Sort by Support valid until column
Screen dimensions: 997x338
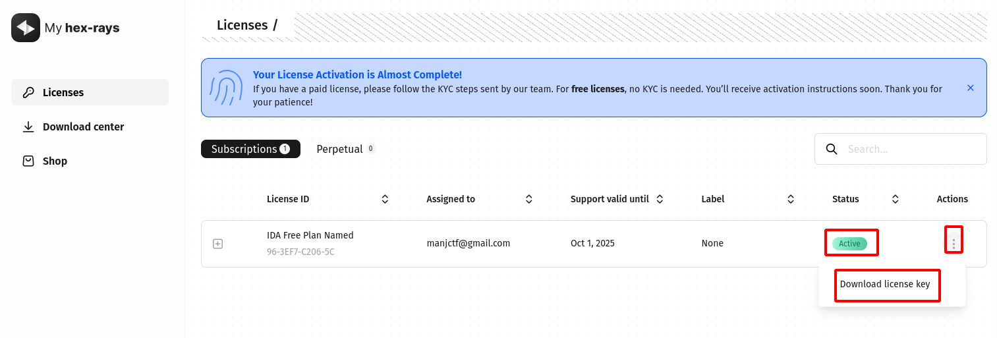click(x=660, y=199)
